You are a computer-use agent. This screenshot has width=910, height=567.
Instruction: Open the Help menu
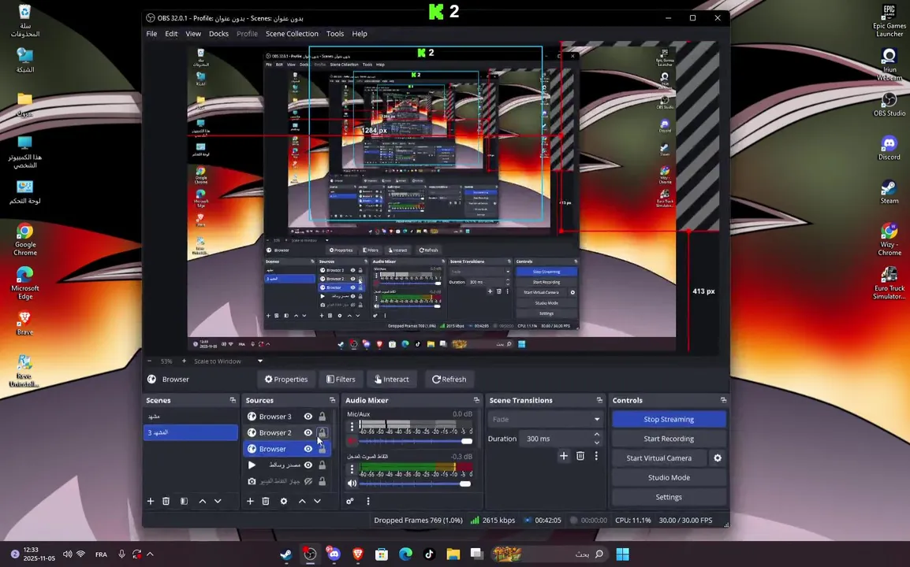[x=360, y=34]
